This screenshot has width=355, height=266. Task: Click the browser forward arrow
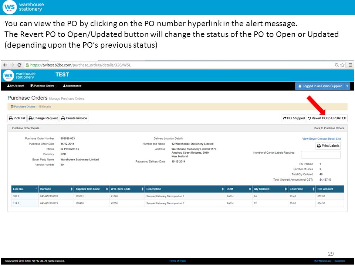coord(12,65)
